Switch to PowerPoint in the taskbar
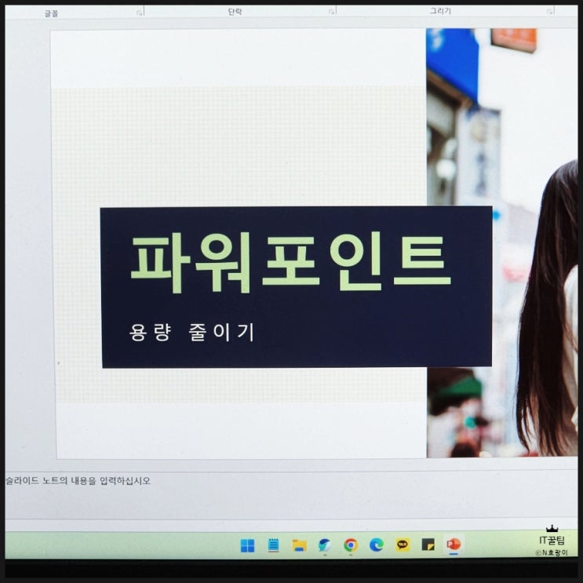Screen dimensions: 583x583 (454, 545)
